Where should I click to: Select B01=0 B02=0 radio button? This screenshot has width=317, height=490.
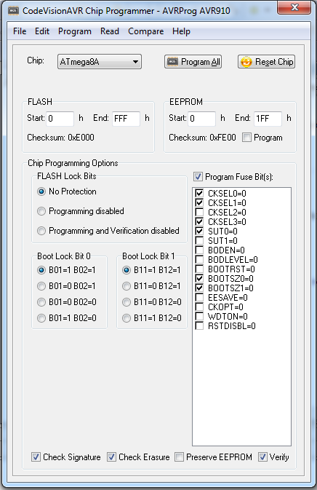click(x=41, y=302)
